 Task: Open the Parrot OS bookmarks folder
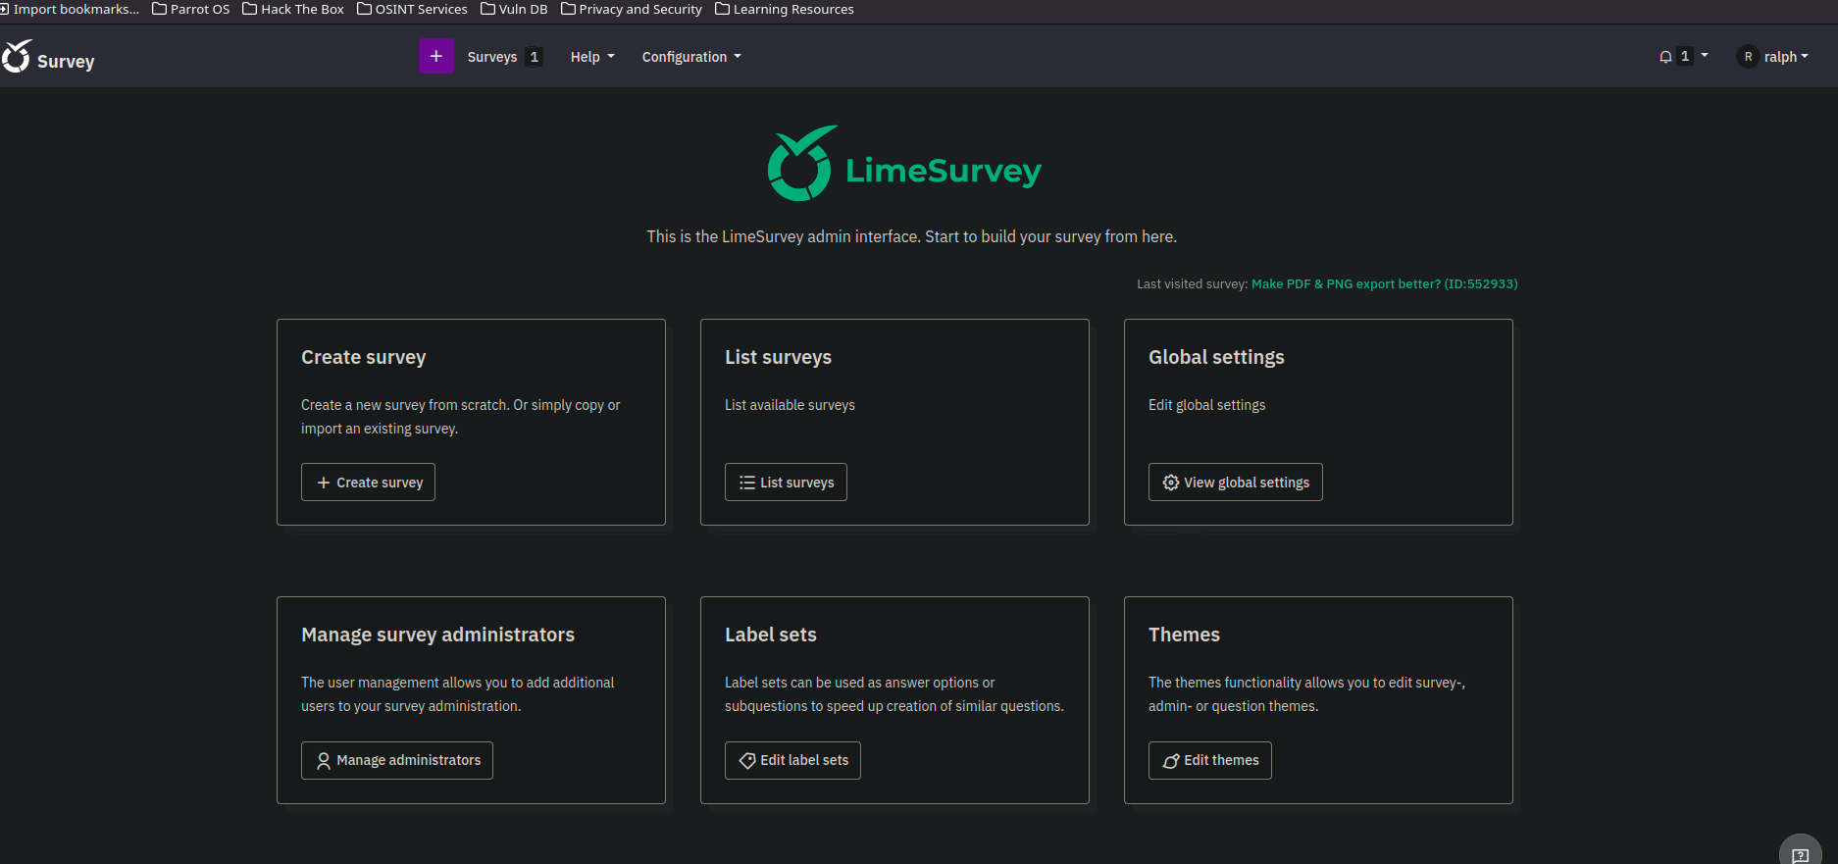coord(191,9)
